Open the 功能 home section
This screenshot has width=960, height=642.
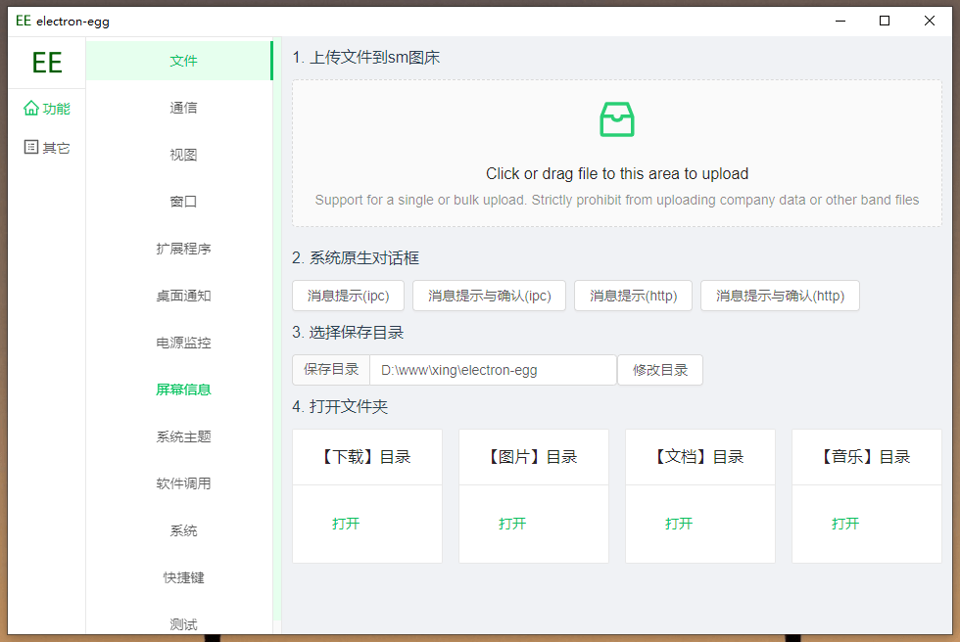tap(47, 109)
